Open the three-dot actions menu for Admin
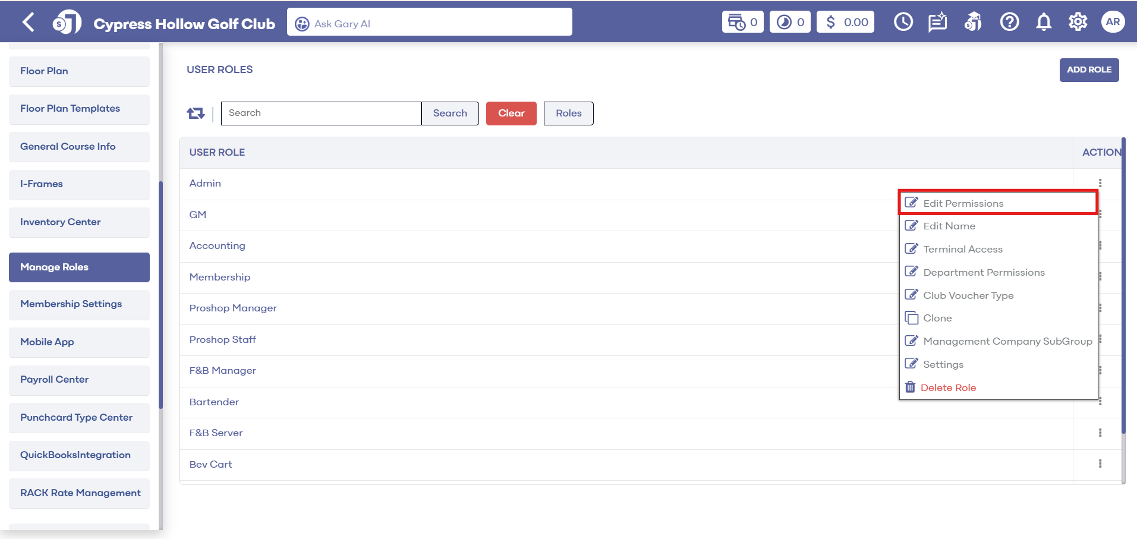1137x539 pixels. pos(1100,183)
